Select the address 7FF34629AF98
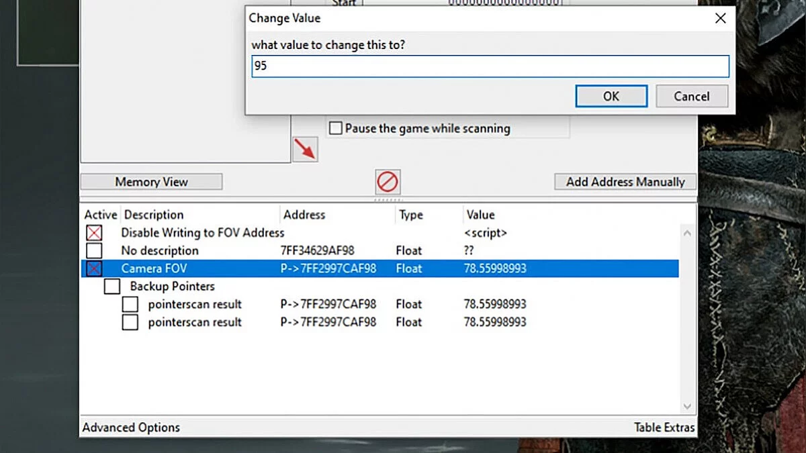The height and width of the screenshot is (453, 806). [x=318, y=251]
